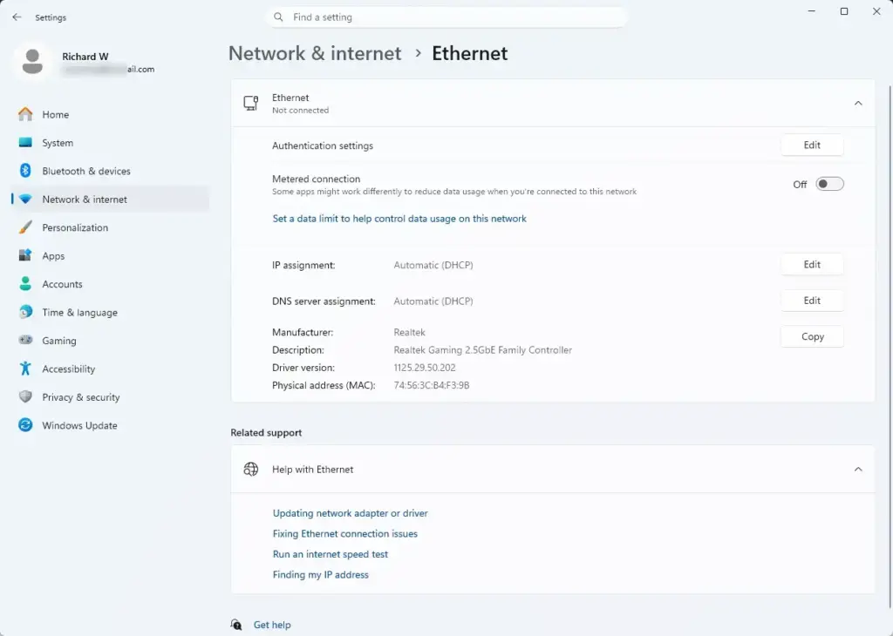Viewport: 893px width, 636px height.
Task: Select the Apps label in sidebar
Action: pyautogui.click(x=53, y=256)
